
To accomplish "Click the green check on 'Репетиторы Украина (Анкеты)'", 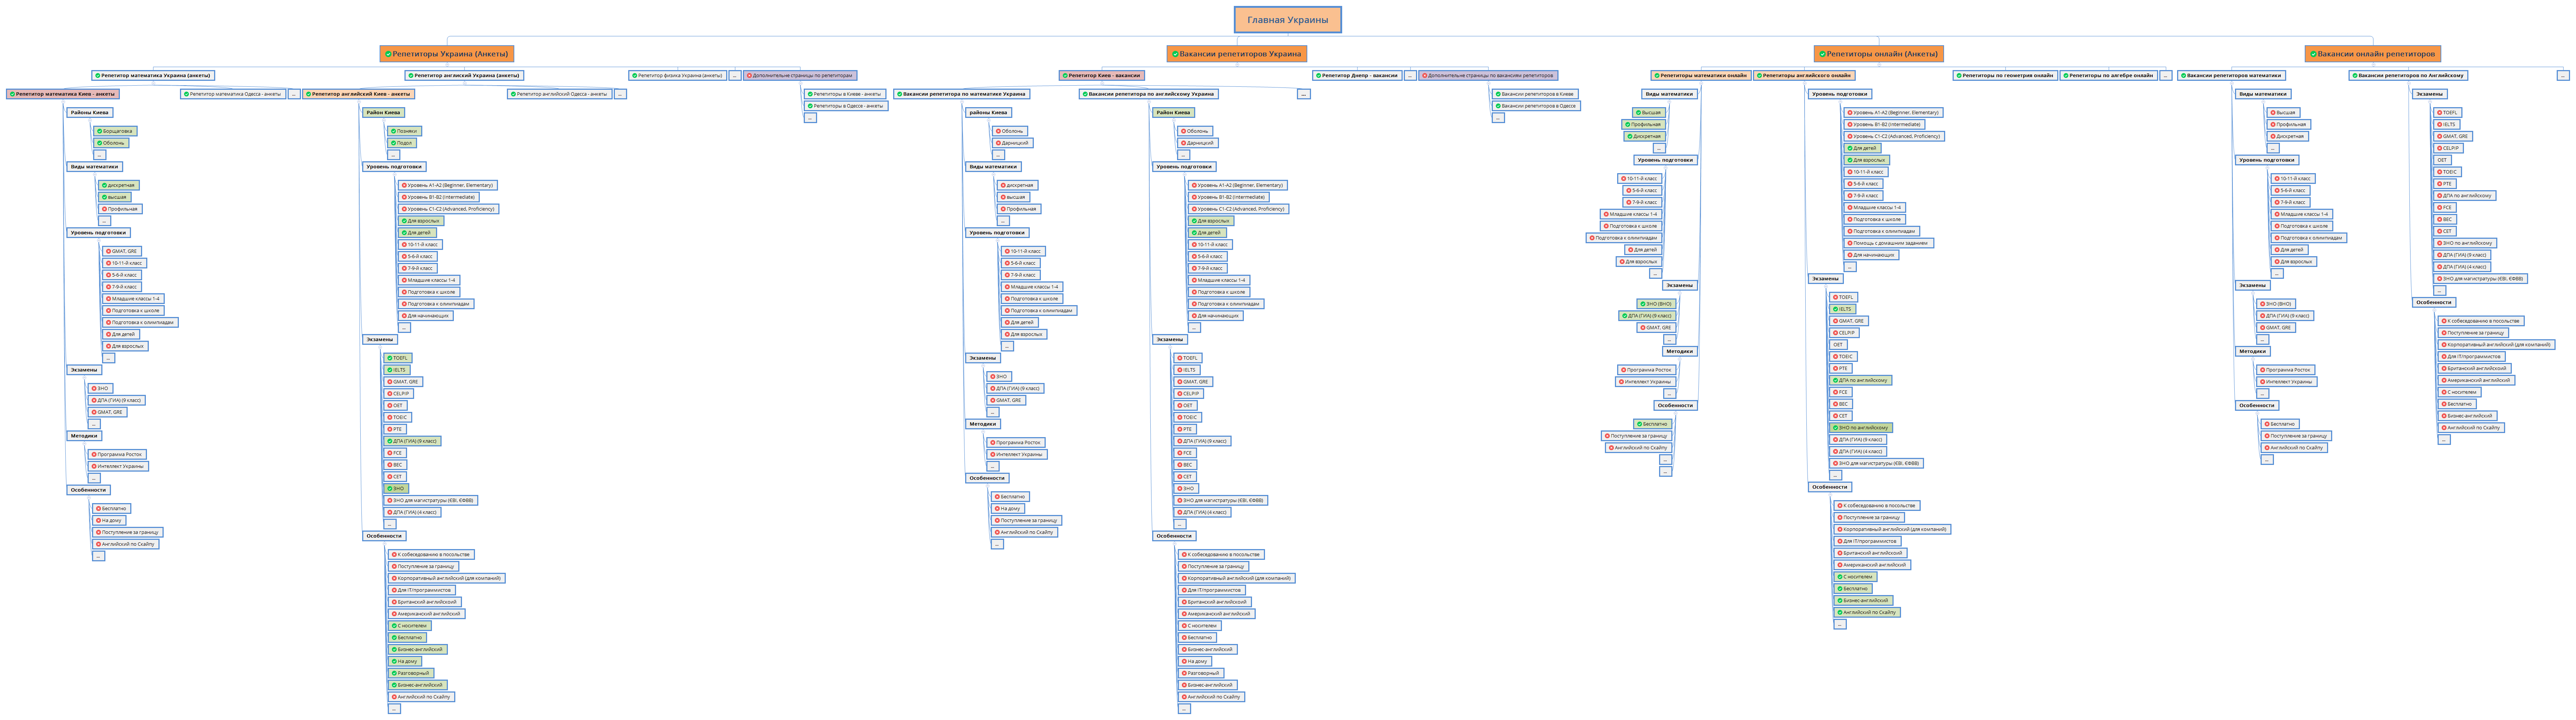I will (388, 54).
